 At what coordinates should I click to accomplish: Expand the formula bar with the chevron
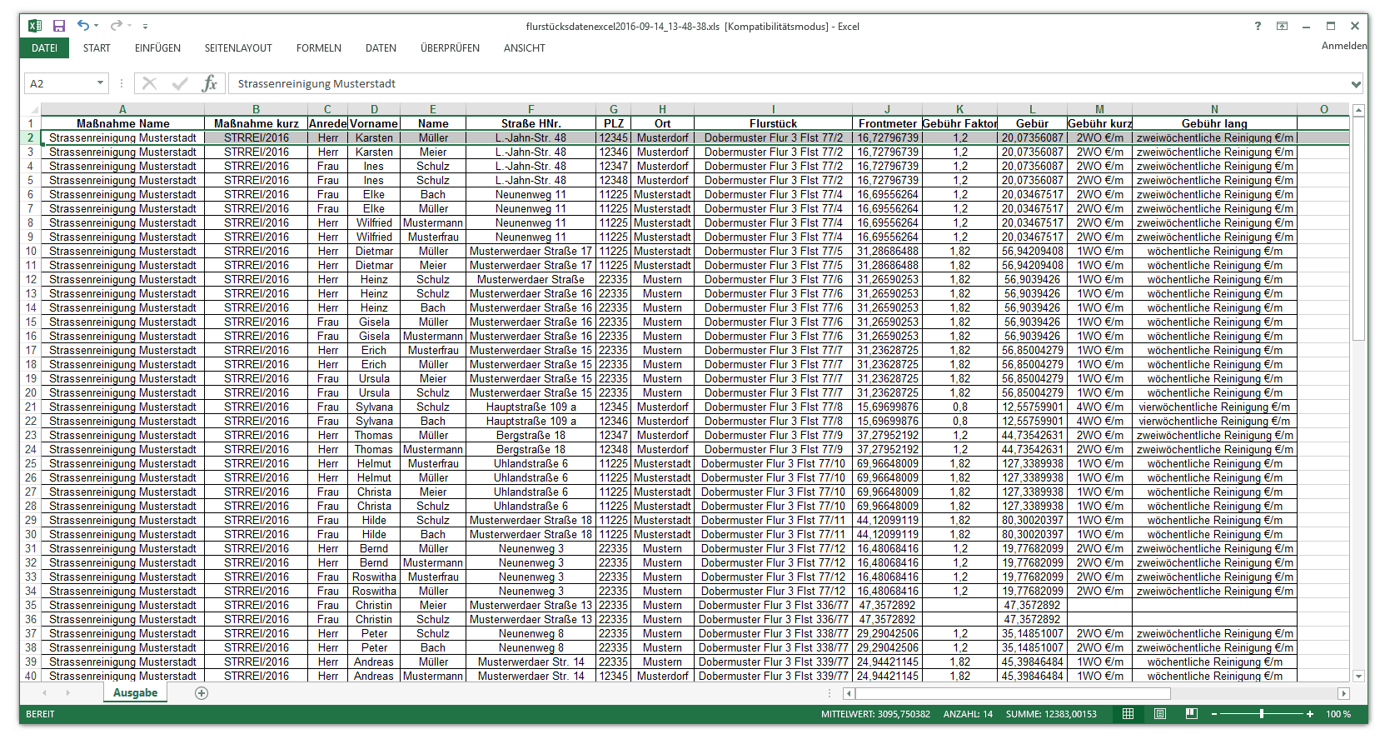point(1356,84)
